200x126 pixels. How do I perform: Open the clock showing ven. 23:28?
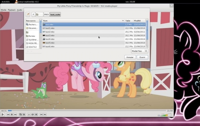(130, 2)
